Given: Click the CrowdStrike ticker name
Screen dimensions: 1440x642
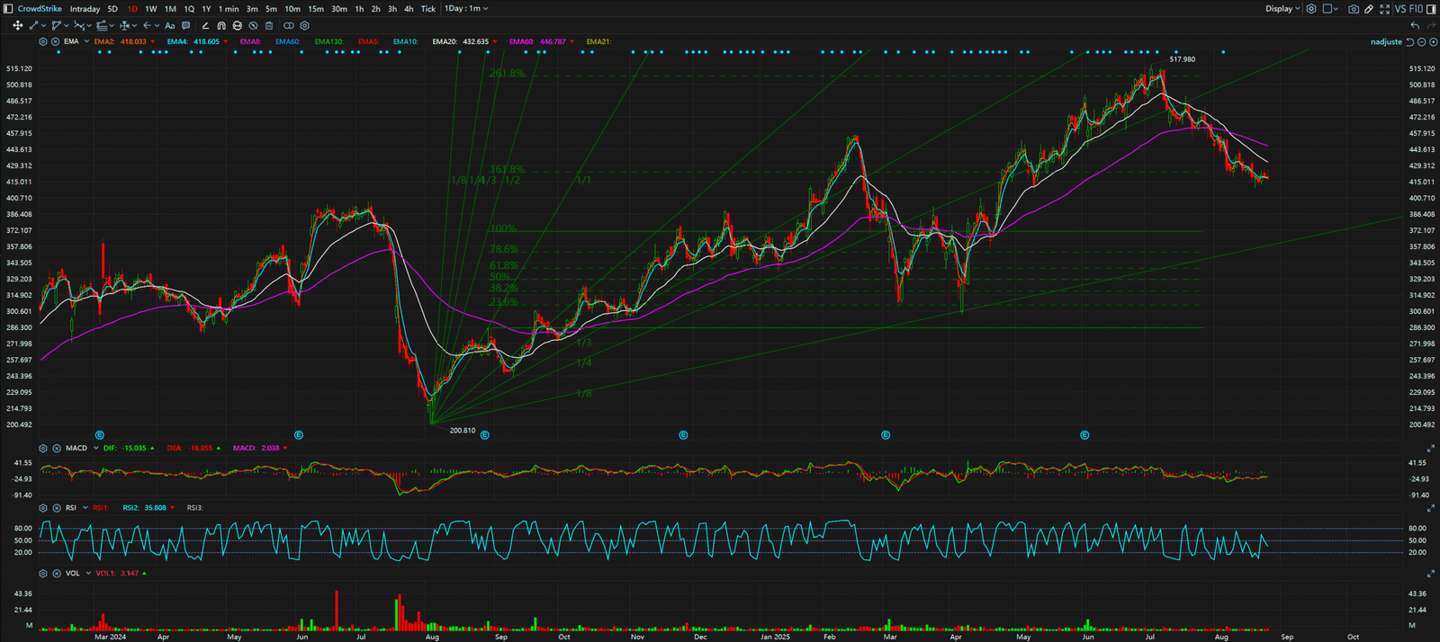Looking at the screenshot, I should (40, 9).
